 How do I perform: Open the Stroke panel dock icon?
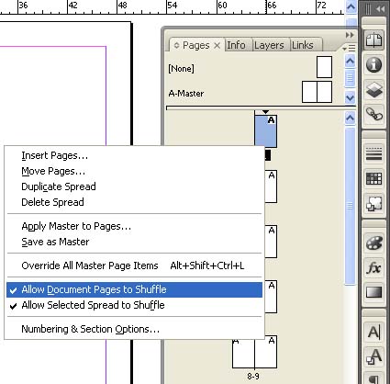click(374, 153)
